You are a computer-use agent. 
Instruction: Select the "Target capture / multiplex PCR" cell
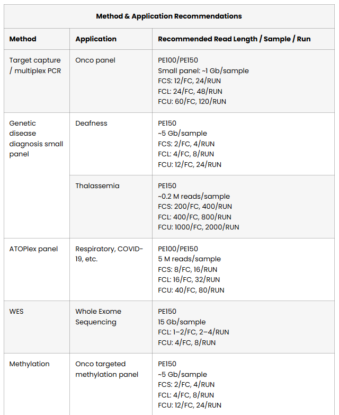click(x=35, y=65)
